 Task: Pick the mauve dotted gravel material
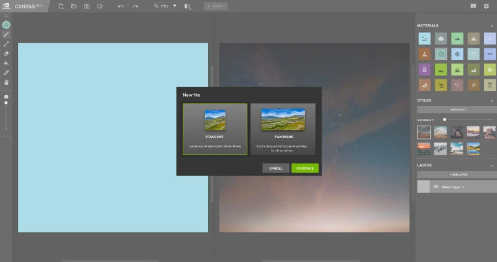(457, 85)
